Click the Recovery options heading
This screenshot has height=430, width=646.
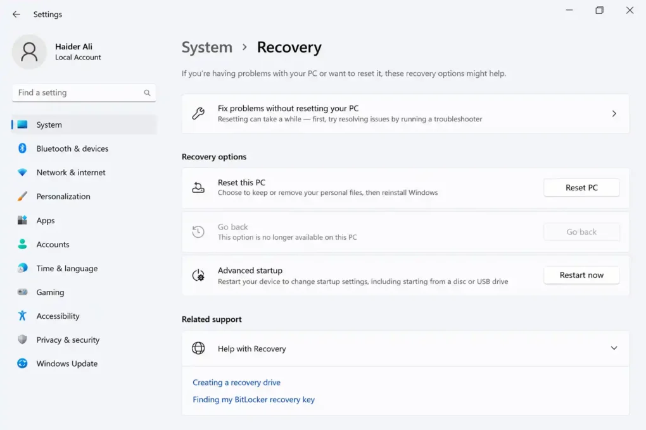click(x=214, y=157)
